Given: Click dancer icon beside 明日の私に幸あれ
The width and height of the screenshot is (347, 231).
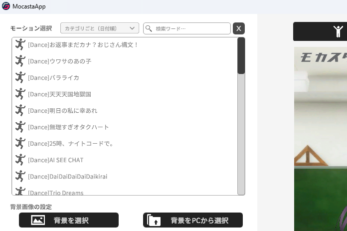Looking at the screenshot, I should coord(20,110).
